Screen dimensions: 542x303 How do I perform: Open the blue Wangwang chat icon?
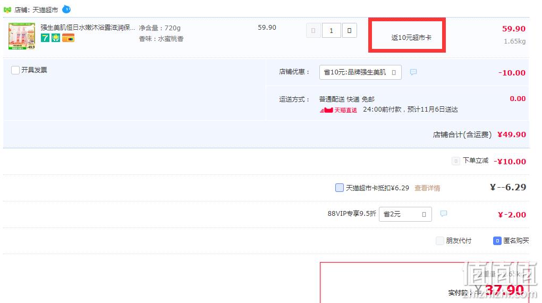[x=66, y=10]
